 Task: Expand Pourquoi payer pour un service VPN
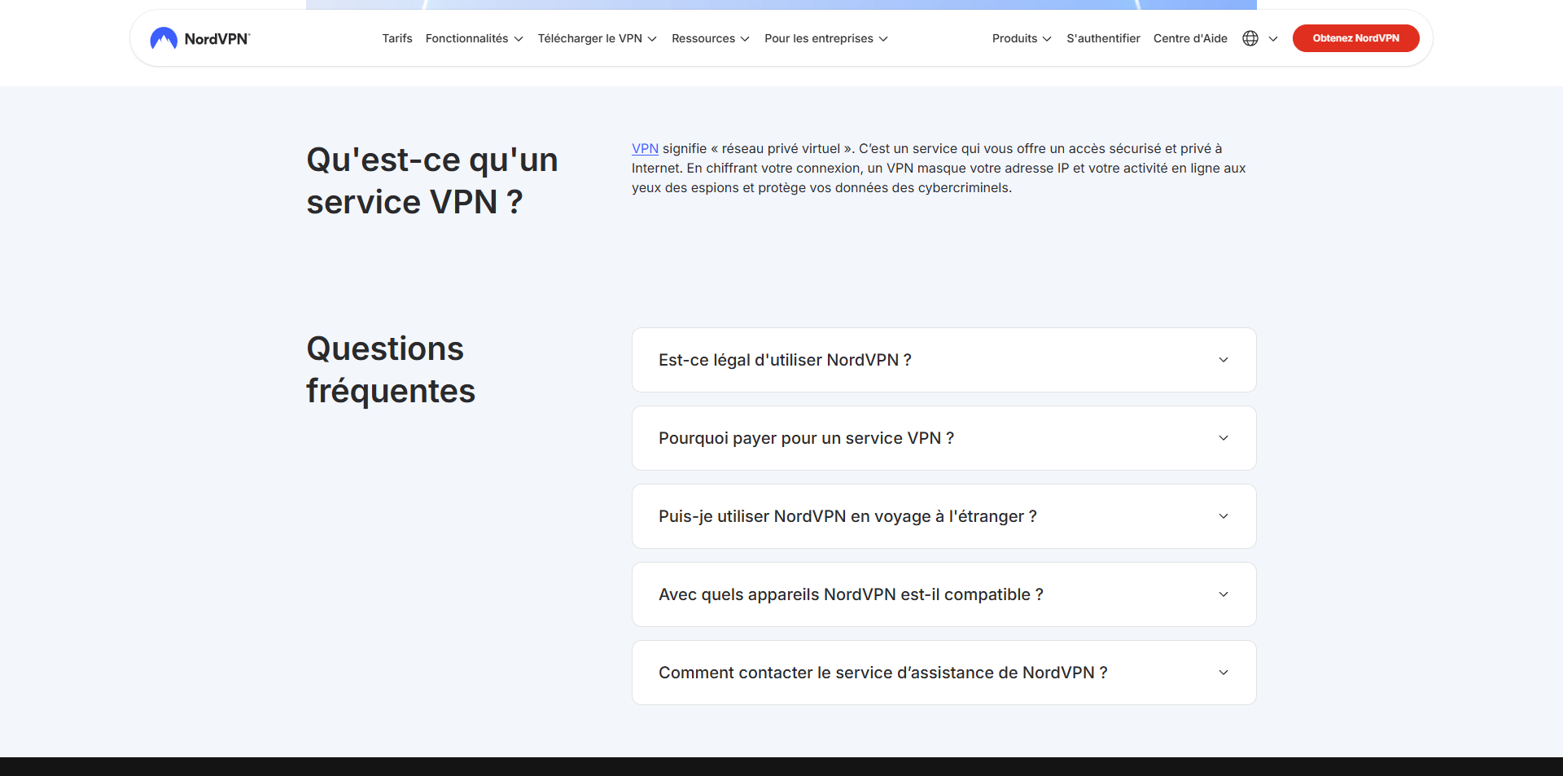943,438
